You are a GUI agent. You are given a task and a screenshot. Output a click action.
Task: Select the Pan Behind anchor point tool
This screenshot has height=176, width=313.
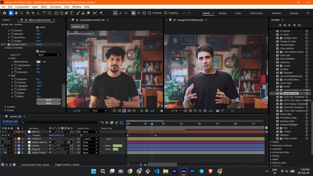[x=50, y=13]
